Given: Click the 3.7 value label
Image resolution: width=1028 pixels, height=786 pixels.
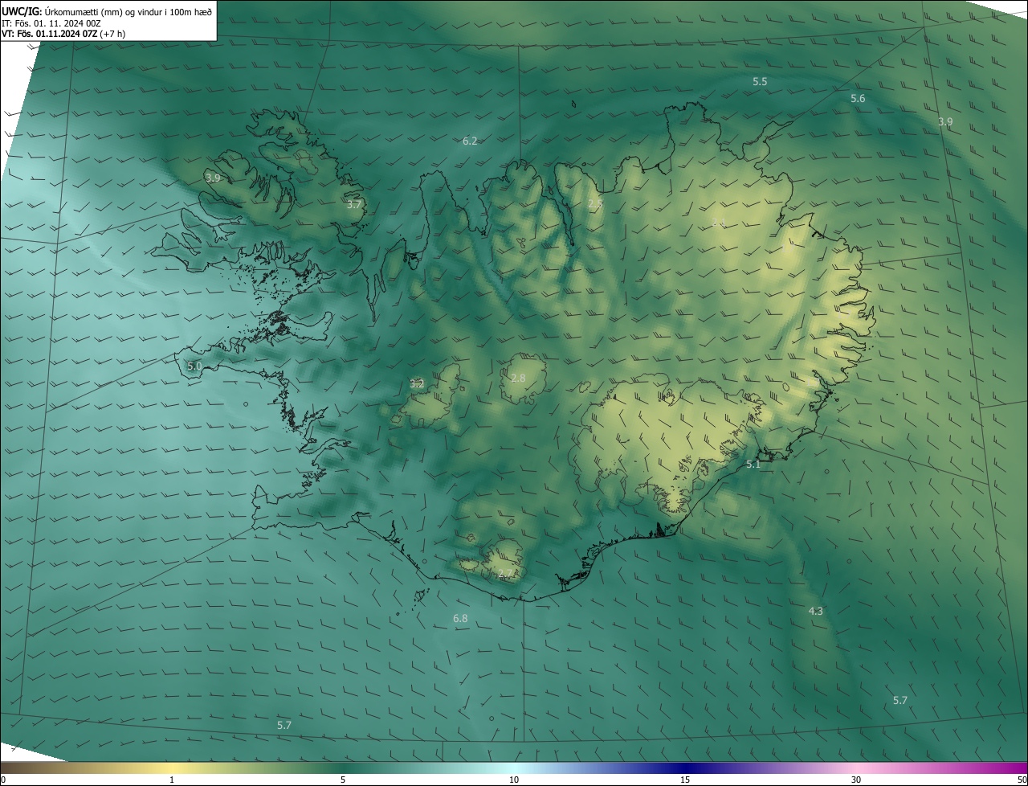Looking at the screenshot, I should 354,205.
